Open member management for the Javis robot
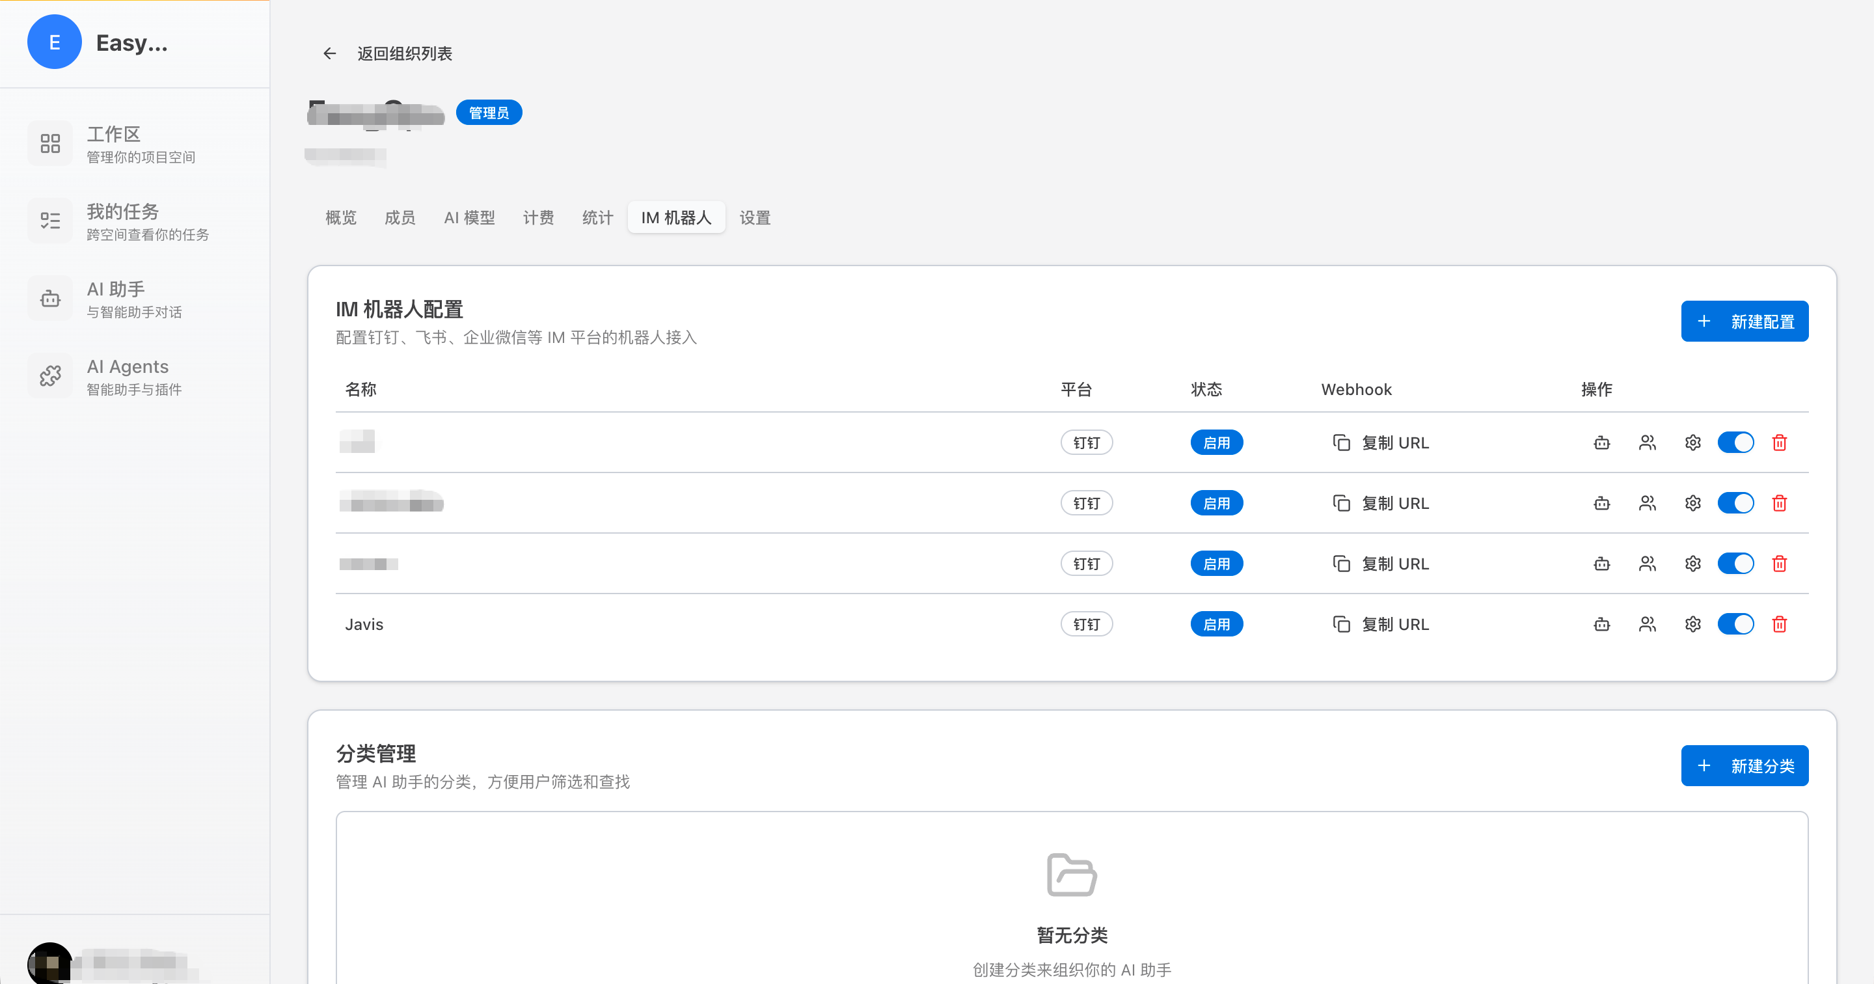The image size is (1874, 984). [1647, 623]
